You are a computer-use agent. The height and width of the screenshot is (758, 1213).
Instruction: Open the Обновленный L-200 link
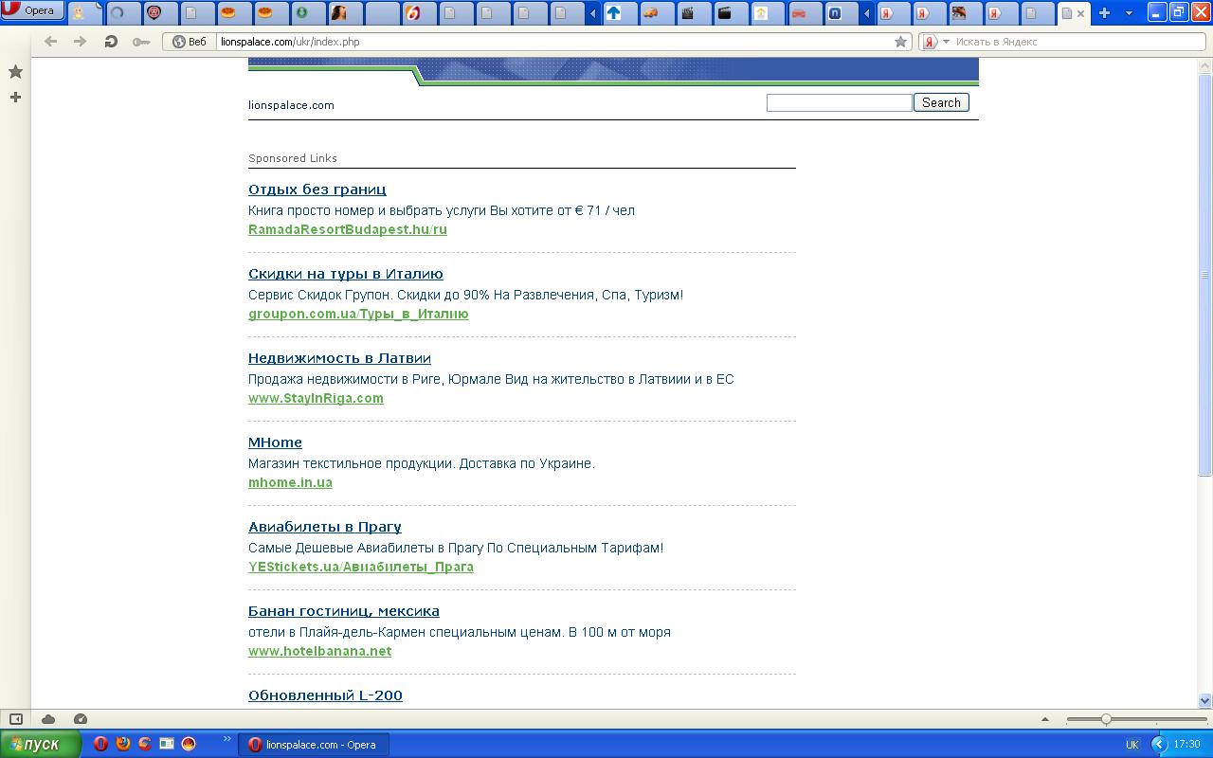[325, 695]
